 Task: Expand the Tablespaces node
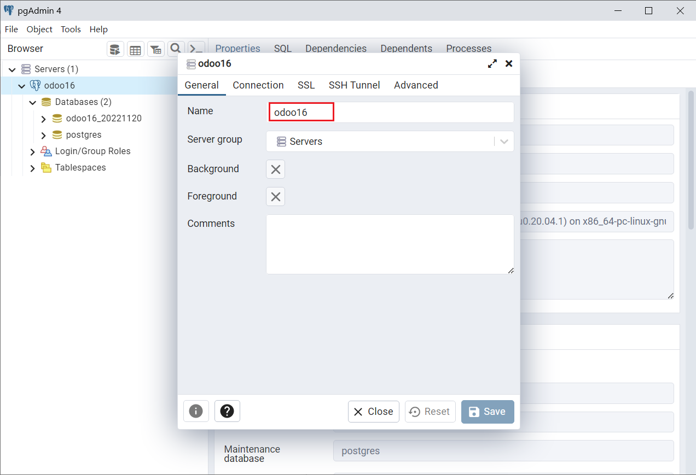(x=33, y=168)
